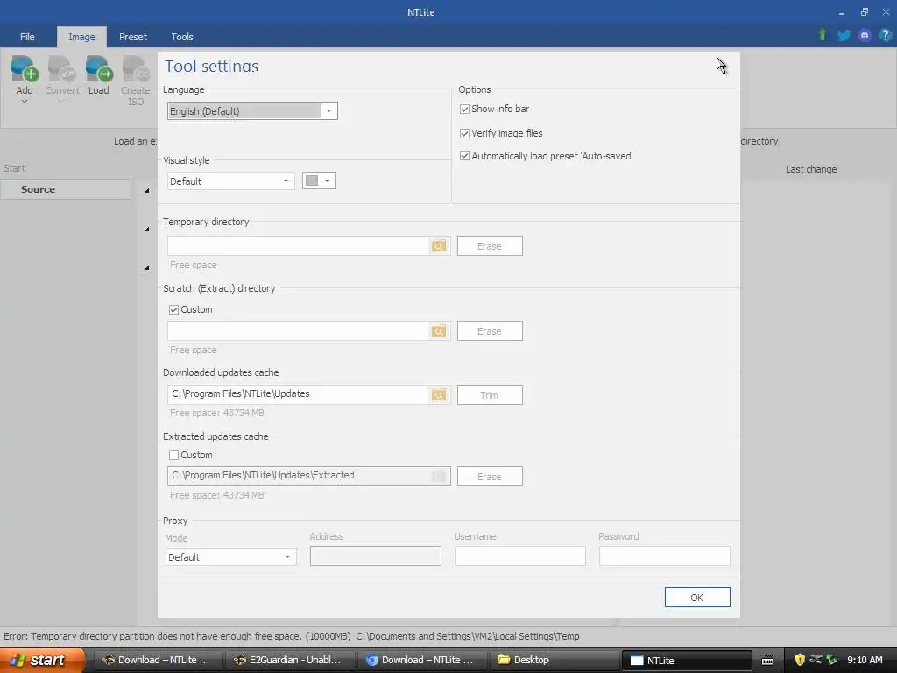Browse folder for Downloaded updates cache

tap(439, 395)
